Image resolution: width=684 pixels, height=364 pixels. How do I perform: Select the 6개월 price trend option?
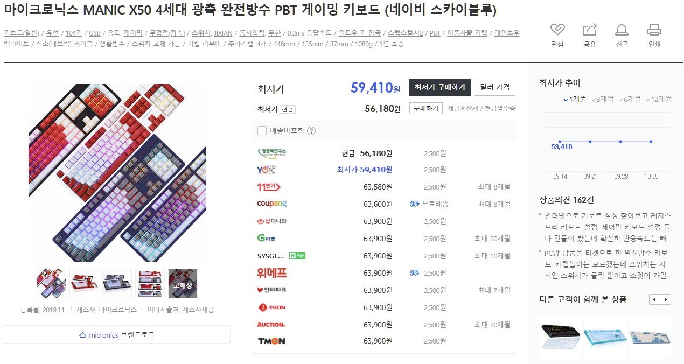[x=629, y=99]
